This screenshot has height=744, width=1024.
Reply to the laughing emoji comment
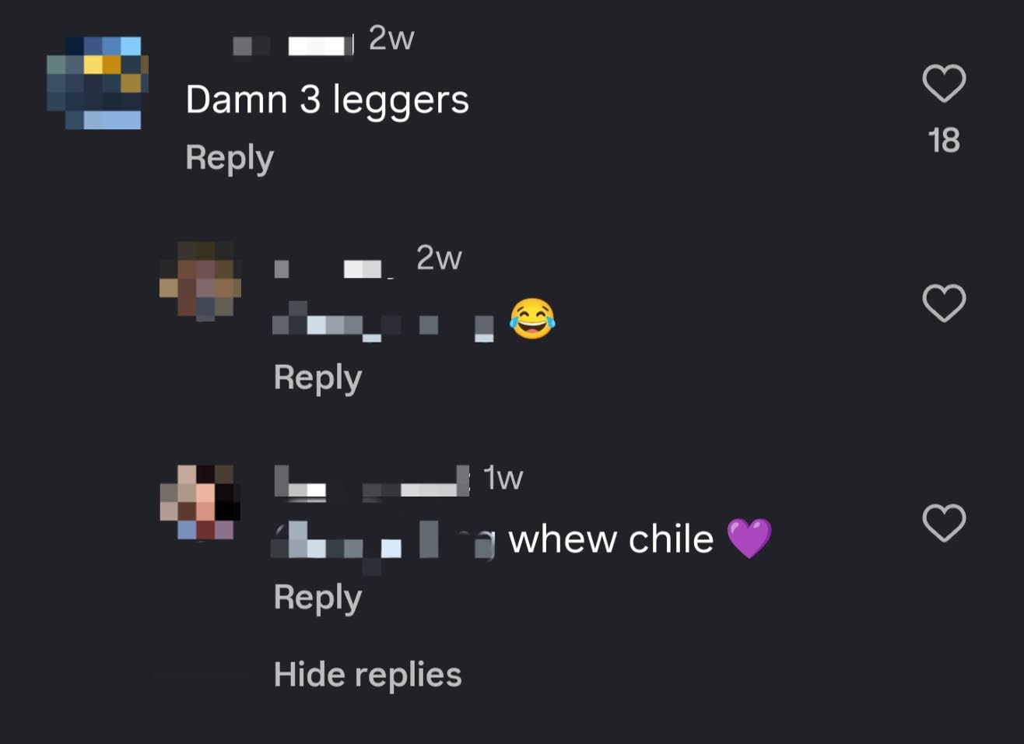317,378
